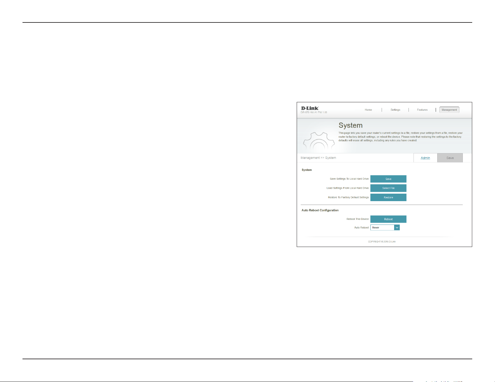Click the 'Restore To Factory Default Settings' label
495x382 pixels.
coord(349,197)
